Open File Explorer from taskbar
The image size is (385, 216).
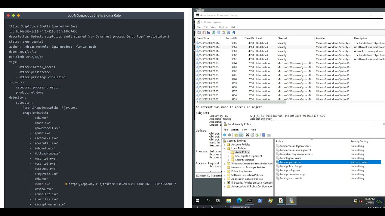pyautogui.click(x=229, y=201)
